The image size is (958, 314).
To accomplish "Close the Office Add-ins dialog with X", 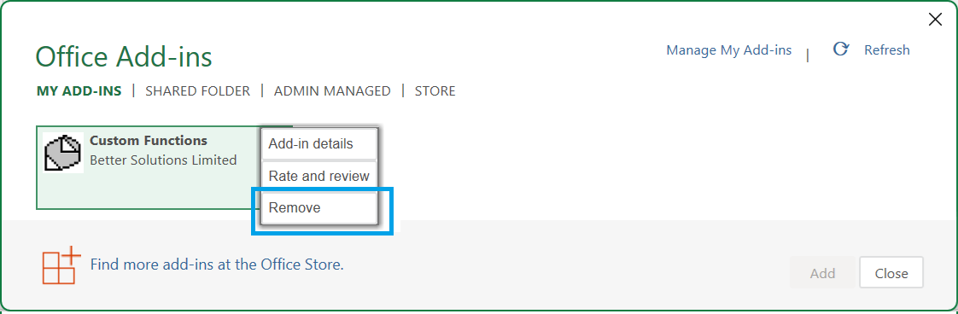I will pyautogui.click(x=935, y=20).
